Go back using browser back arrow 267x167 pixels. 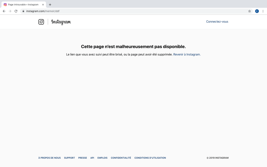point(4,11)
